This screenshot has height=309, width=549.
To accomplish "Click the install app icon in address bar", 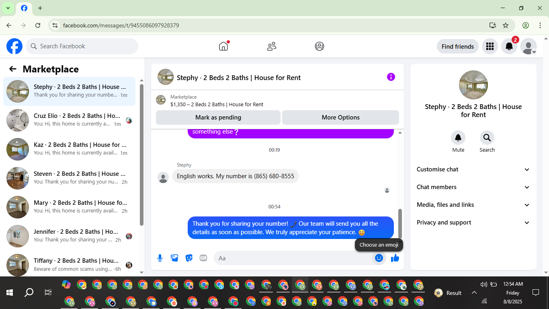I will (x=493, y=25).
